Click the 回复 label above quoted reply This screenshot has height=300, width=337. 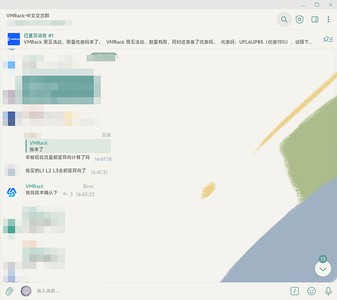107,135
